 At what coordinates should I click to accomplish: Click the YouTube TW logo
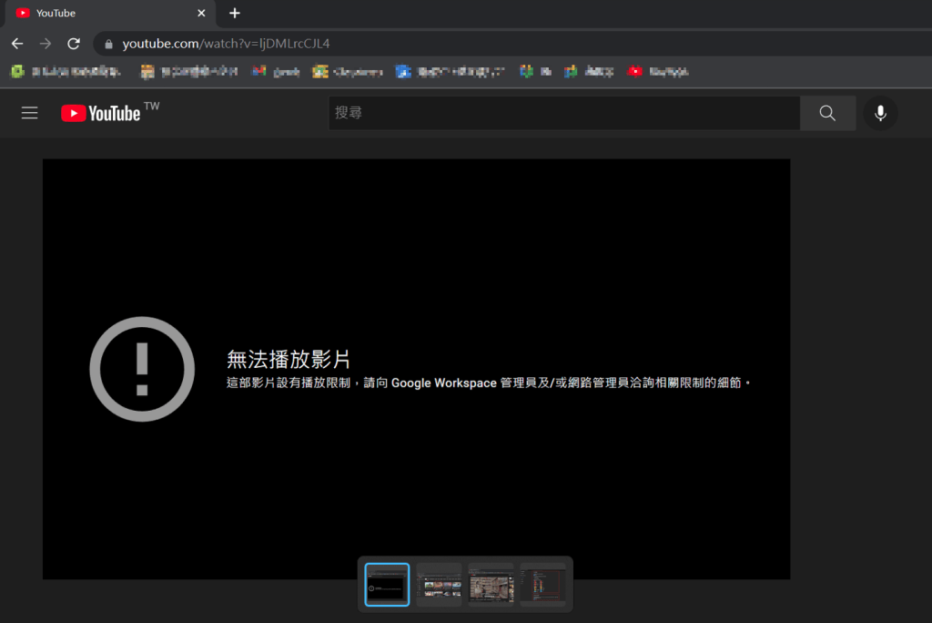click(110, 112)
